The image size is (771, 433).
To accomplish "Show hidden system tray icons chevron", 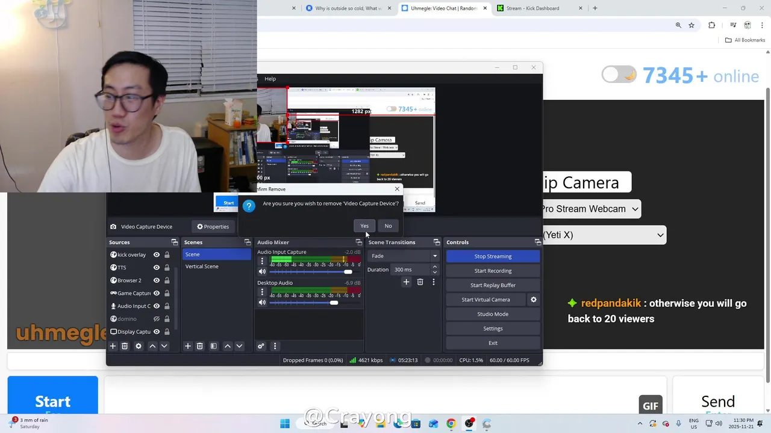I will coord(641,423).
